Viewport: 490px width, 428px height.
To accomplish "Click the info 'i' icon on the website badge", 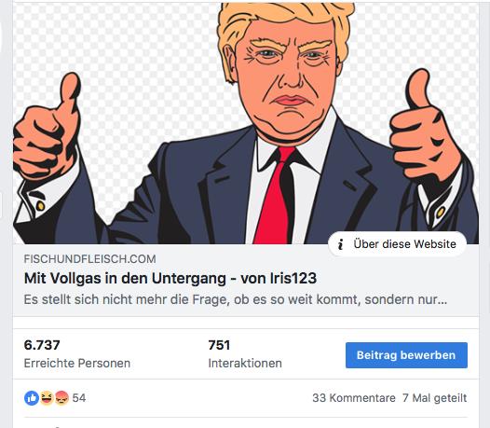I will pyautogui.click(x=341, y=244).
